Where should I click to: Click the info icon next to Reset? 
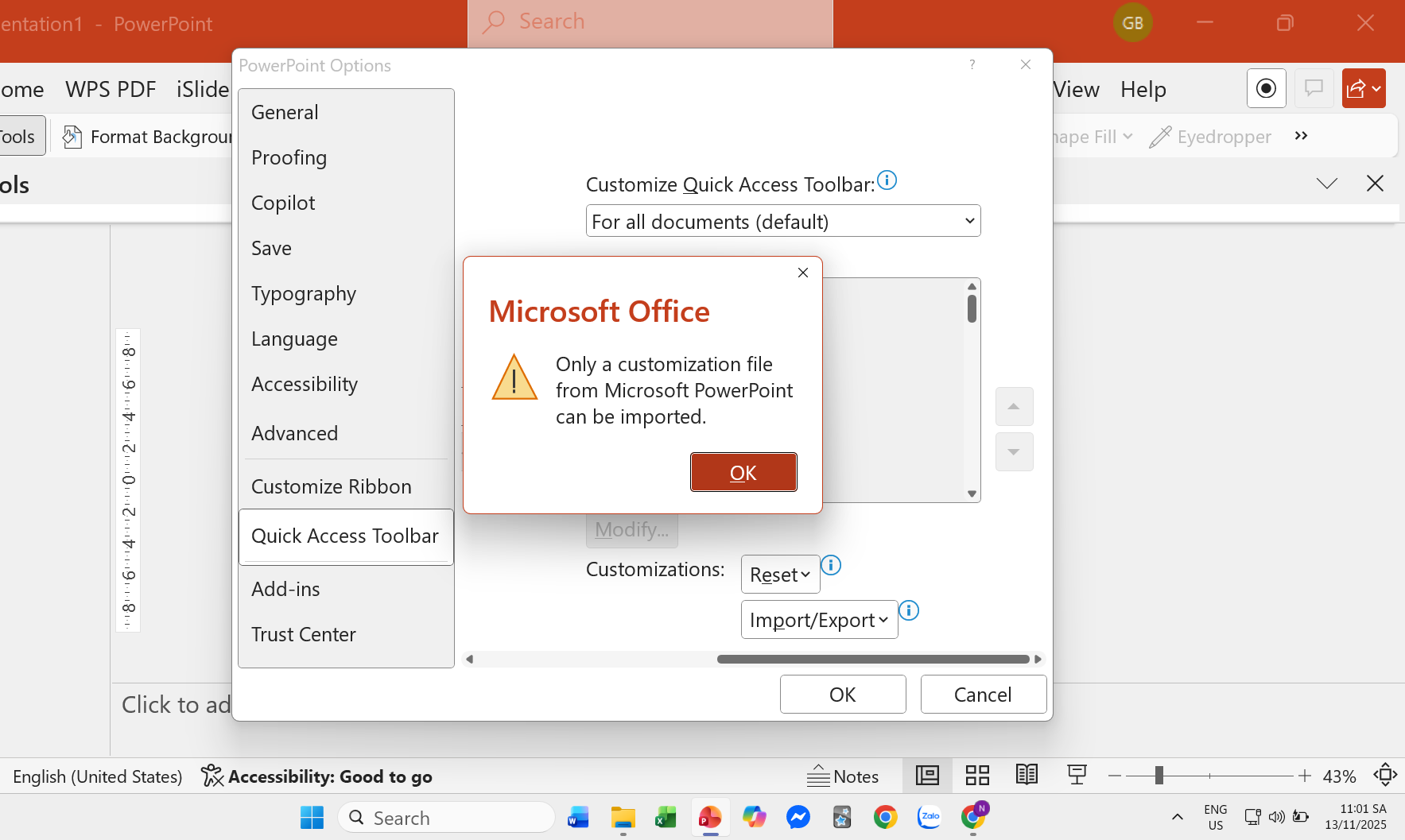831,565
